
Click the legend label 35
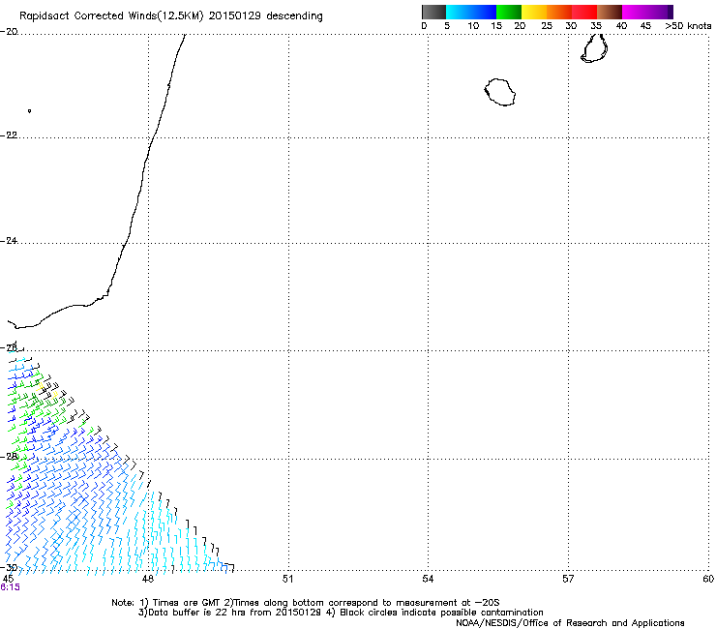pos(596,26)
